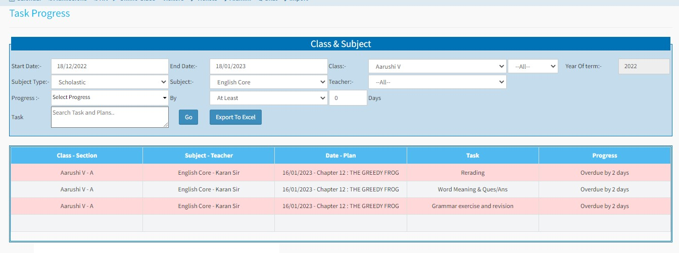The image size is (679, 253).
Task: Click the Days number input field
Action: (x=348, y=98)
